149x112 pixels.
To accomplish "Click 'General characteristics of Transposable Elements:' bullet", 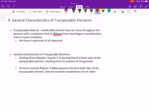I will [42, 54].
